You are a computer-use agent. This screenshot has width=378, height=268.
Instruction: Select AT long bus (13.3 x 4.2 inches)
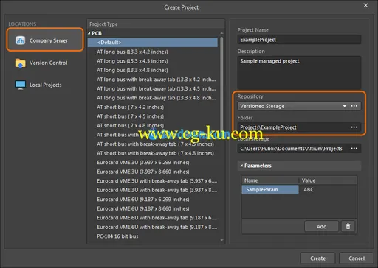click(153, 52)
